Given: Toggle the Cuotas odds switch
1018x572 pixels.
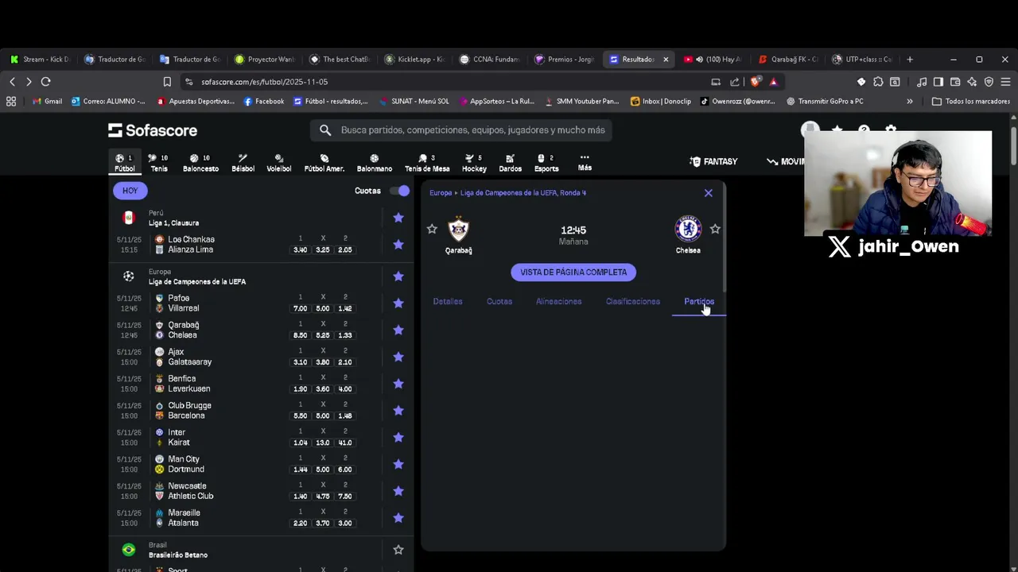Looking at the screenshot, I should (401, 191).
